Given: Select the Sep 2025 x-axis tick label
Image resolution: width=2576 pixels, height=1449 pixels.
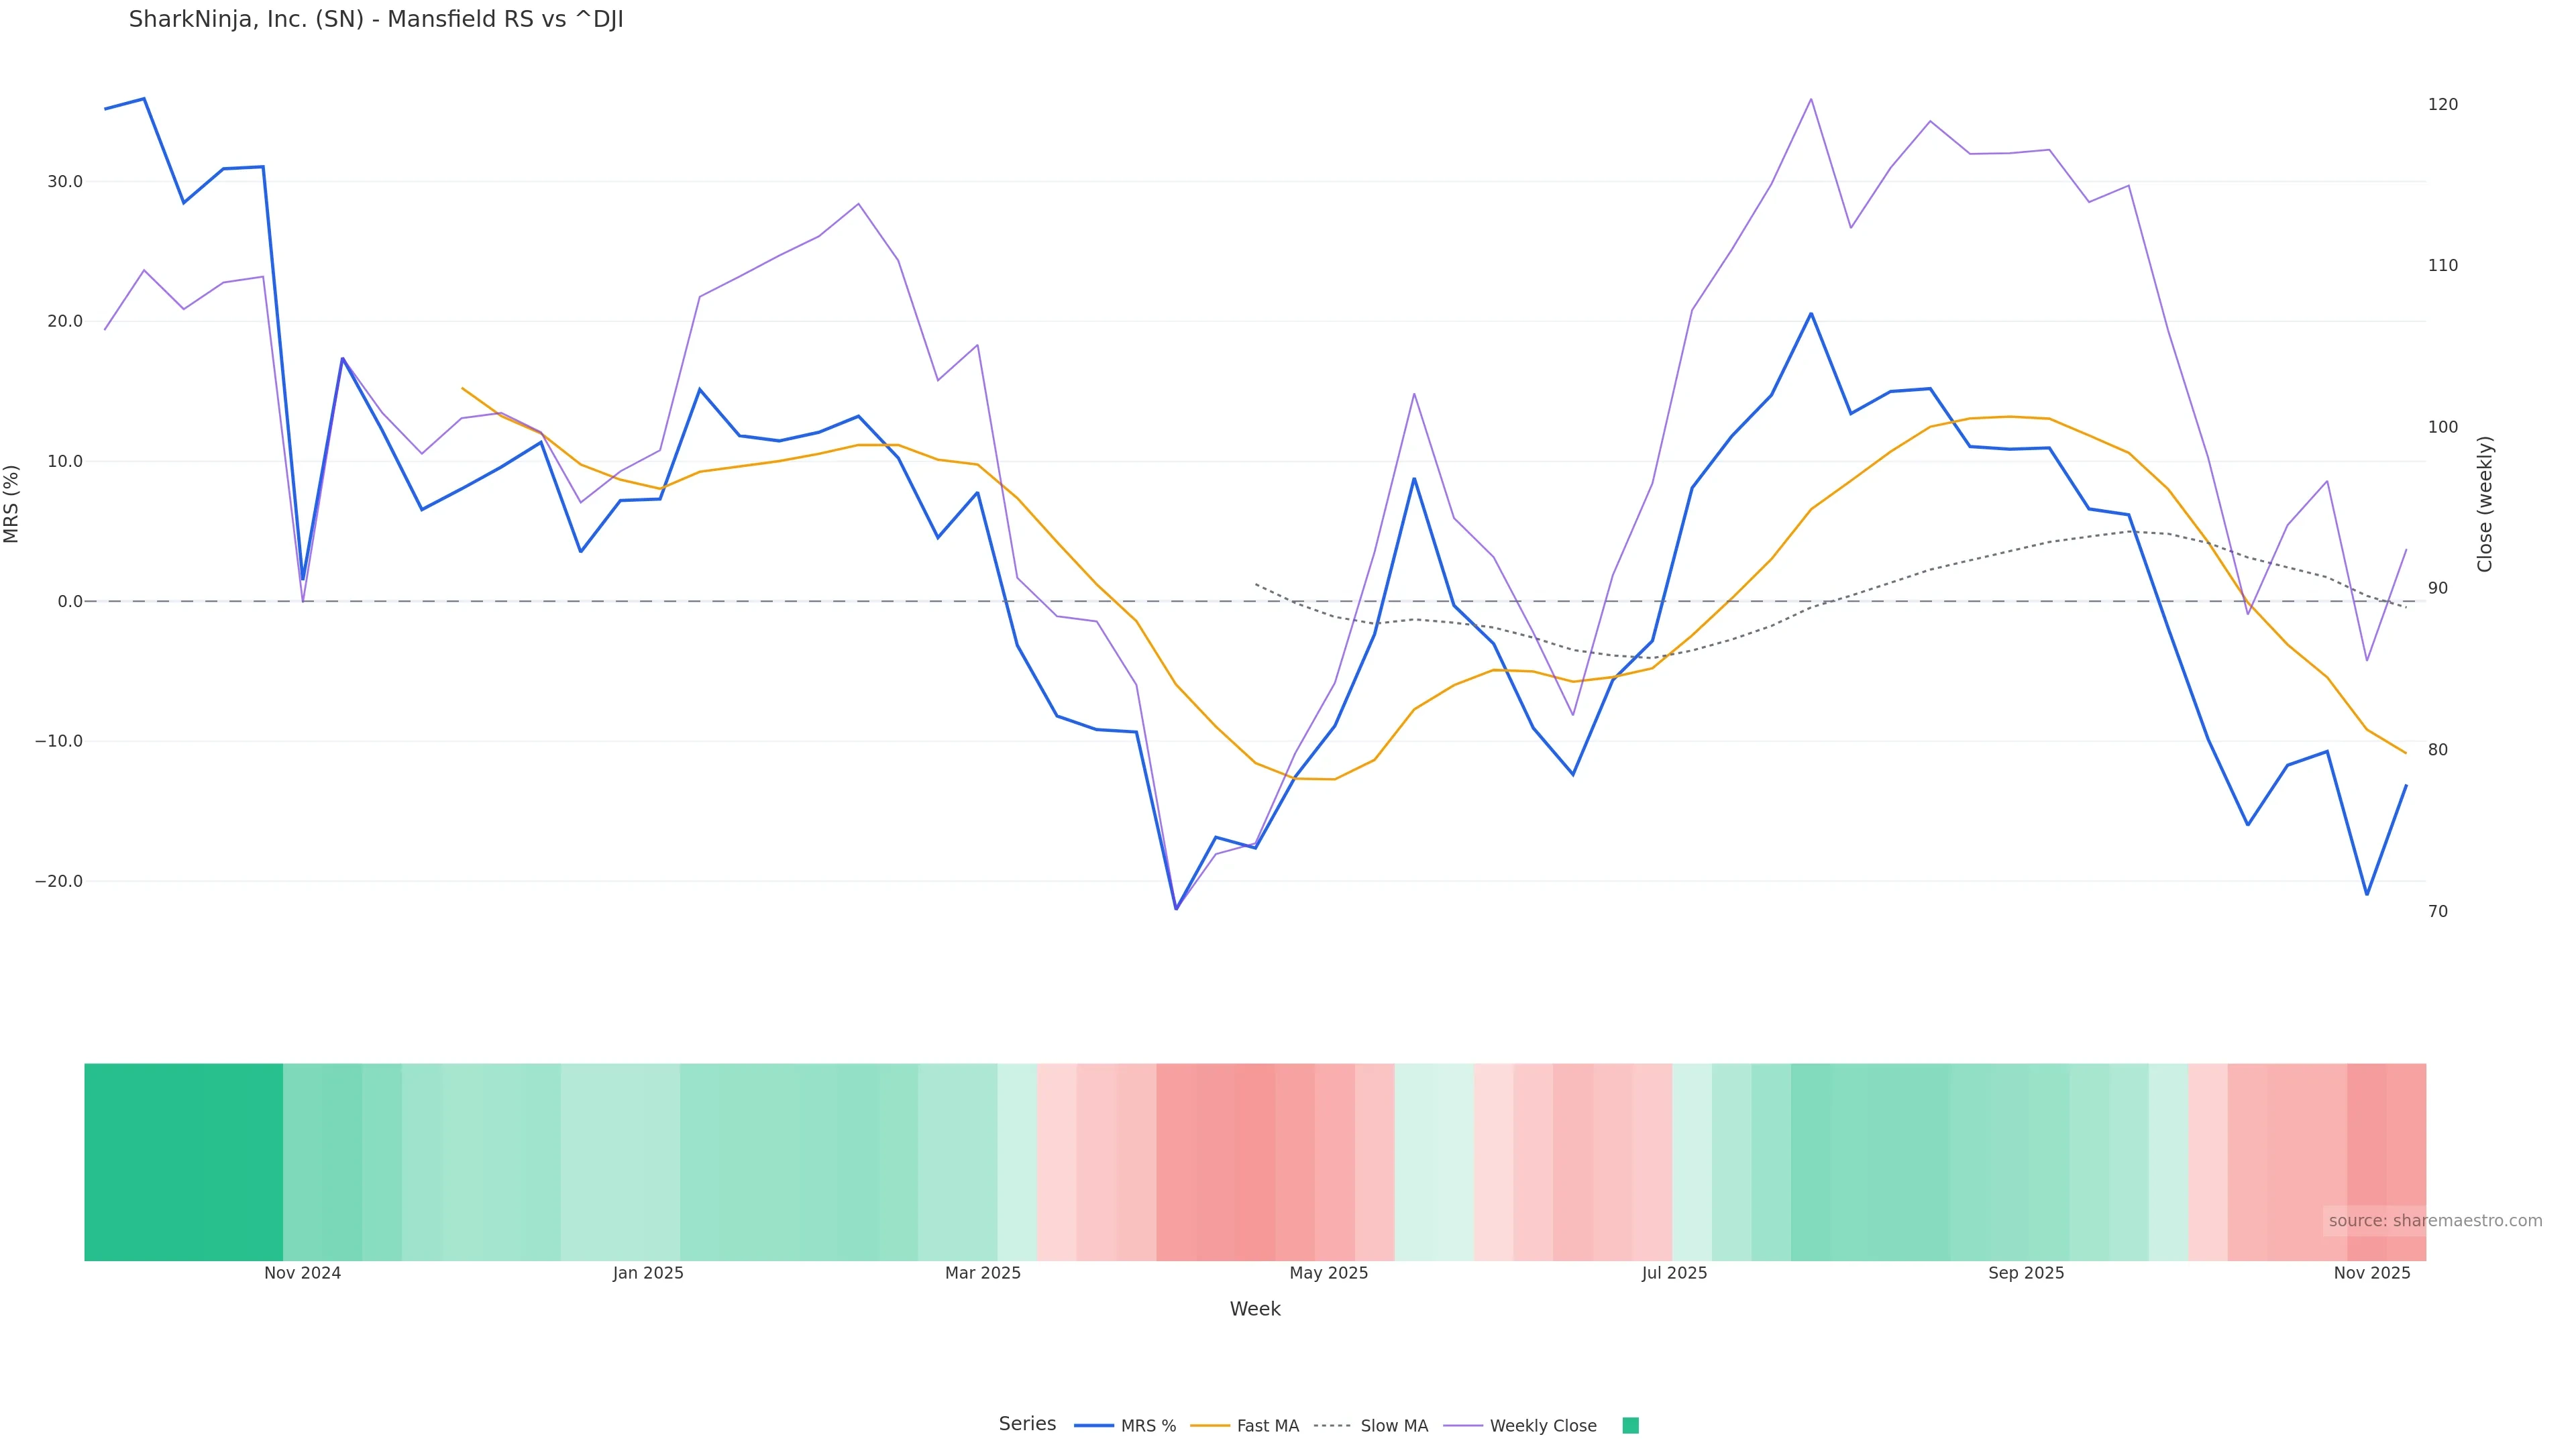Looking at the screenshot, I should [x=2026, y=1273].
